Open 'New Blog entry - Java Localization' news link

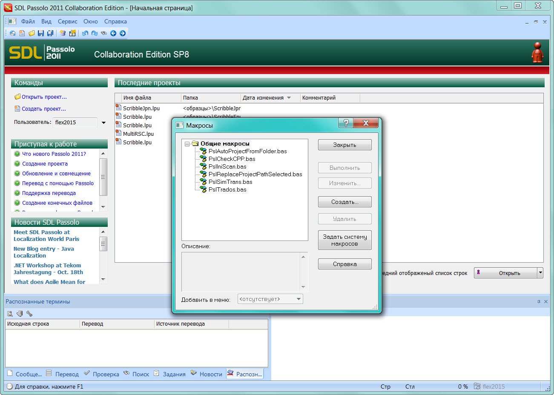pos(43,252)
